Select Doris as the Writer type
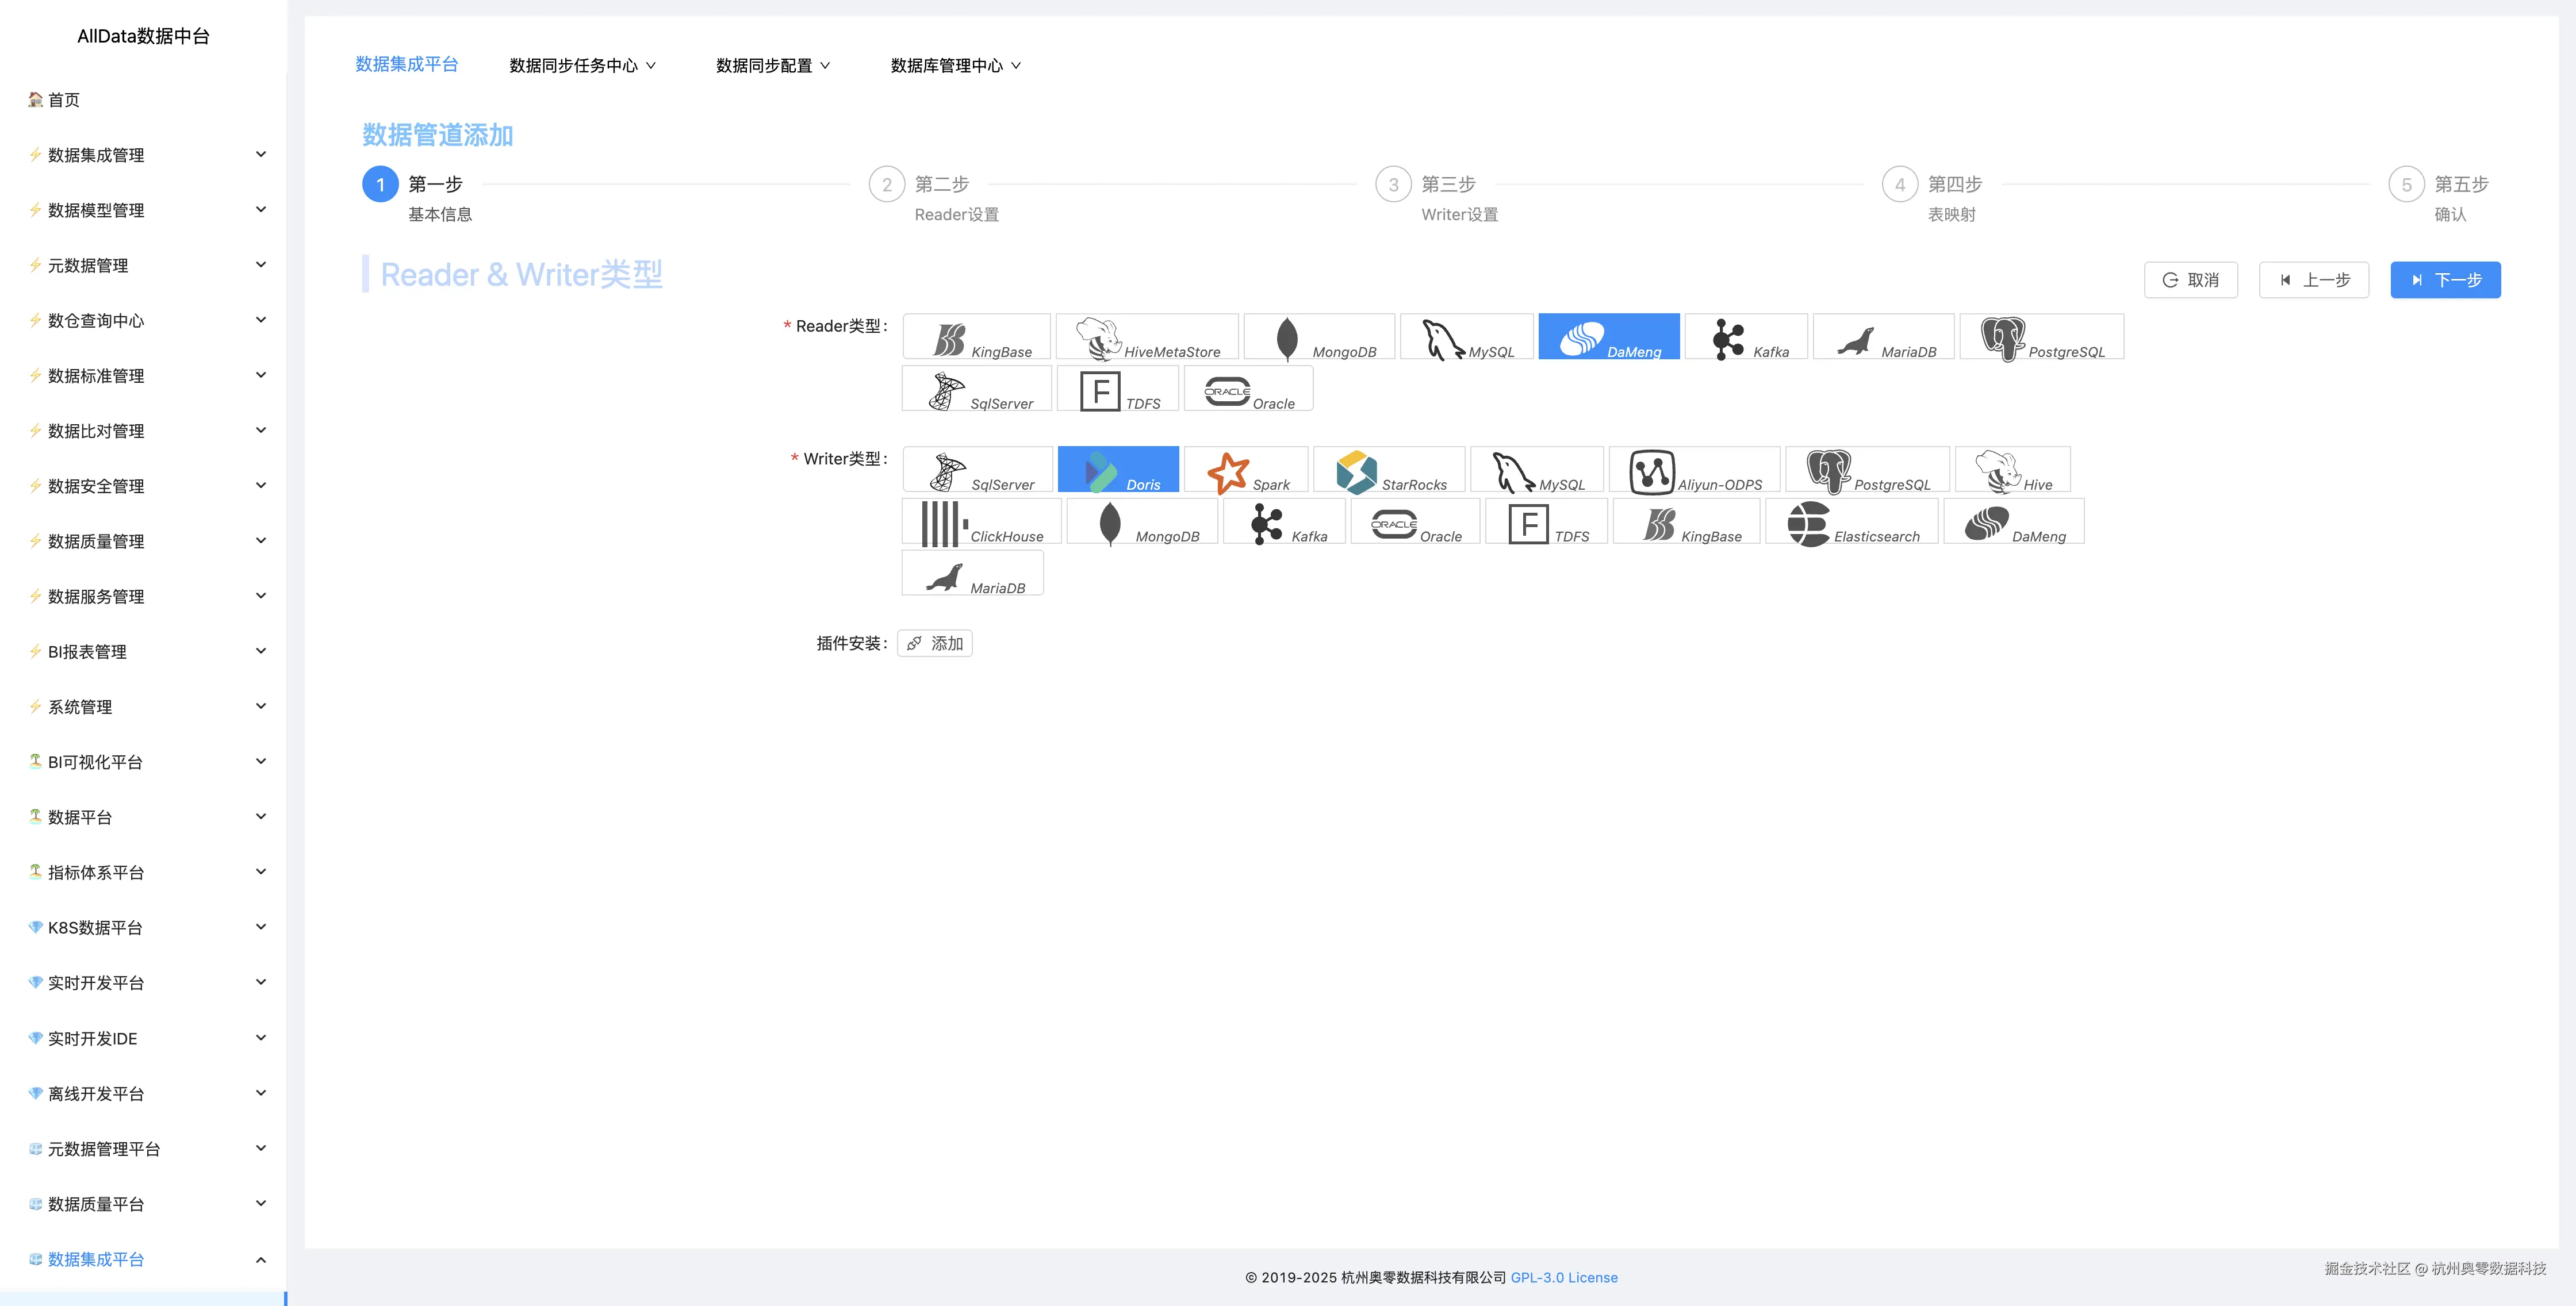The height and width of the screenshot is (1306, 2576). 1118,469
